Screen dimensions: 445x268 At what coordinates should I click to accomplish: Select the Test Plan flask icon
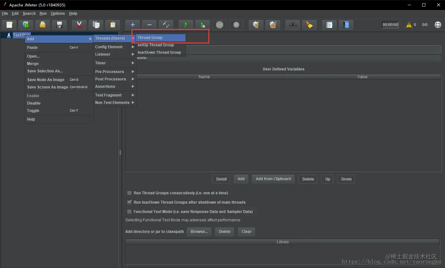9,35
